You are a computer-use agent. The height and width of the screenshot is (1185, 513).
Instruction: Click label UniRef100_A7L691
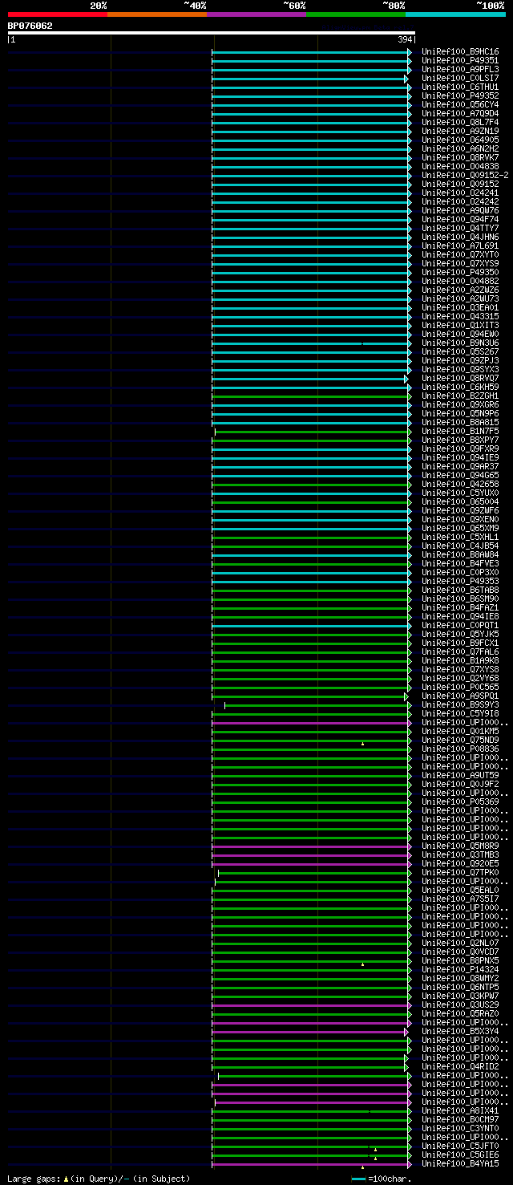point(460,246)
